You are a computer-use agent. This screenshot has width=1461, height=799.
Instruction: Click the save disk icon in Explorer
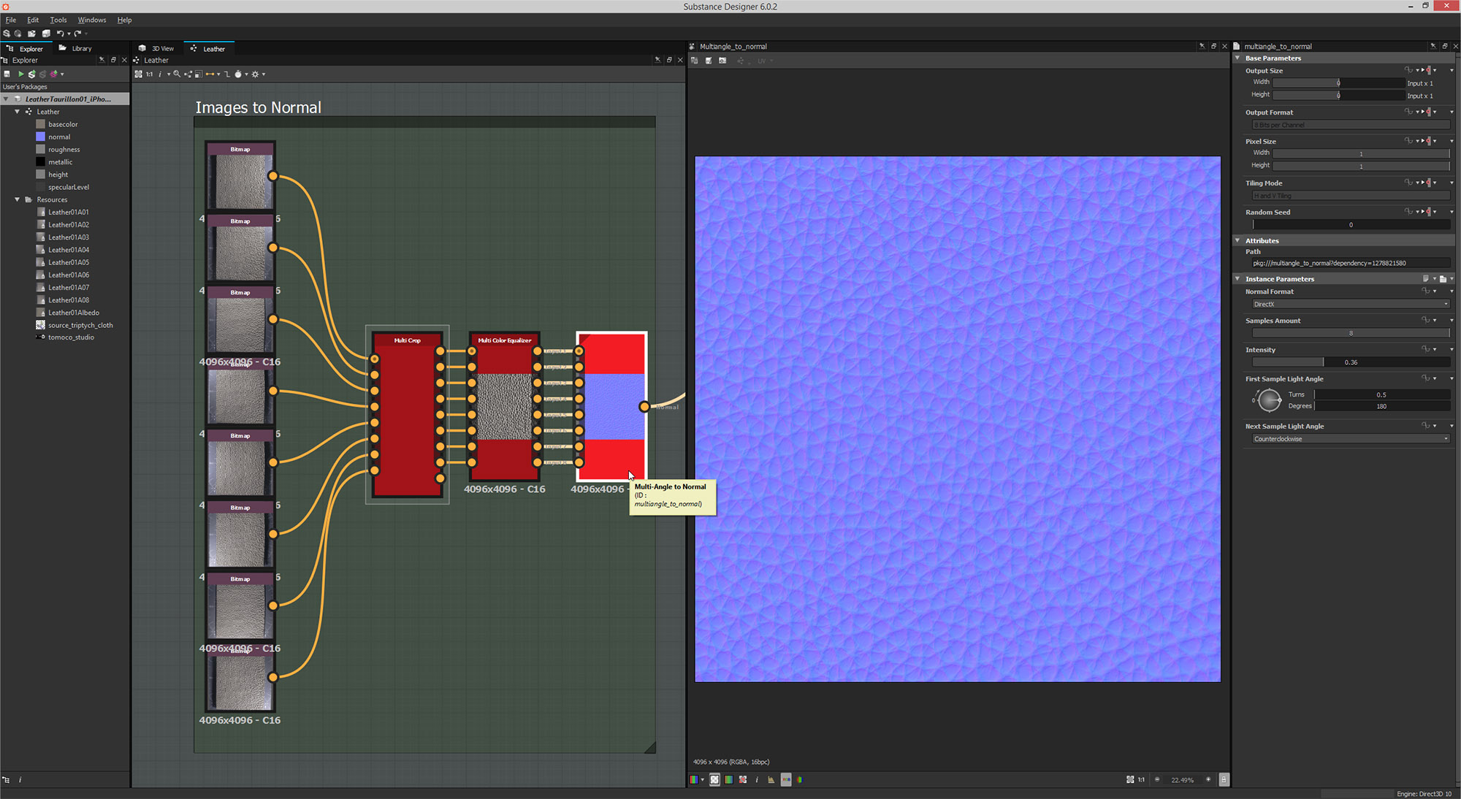click(7, 74)
